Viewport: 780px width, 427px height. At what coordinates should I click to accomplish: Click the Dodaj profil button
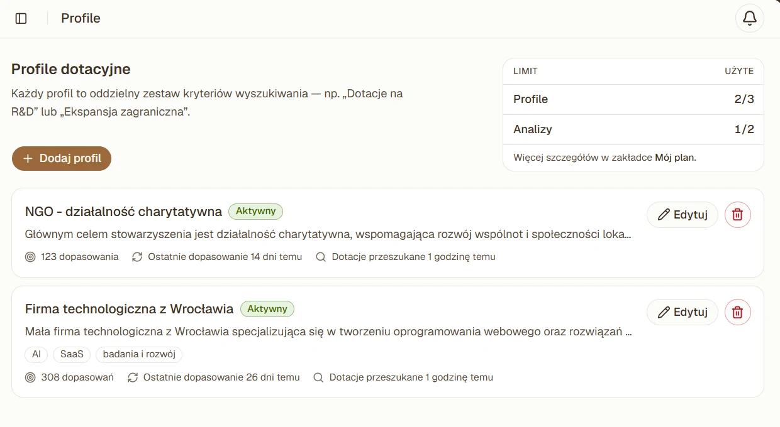(62, 159)
